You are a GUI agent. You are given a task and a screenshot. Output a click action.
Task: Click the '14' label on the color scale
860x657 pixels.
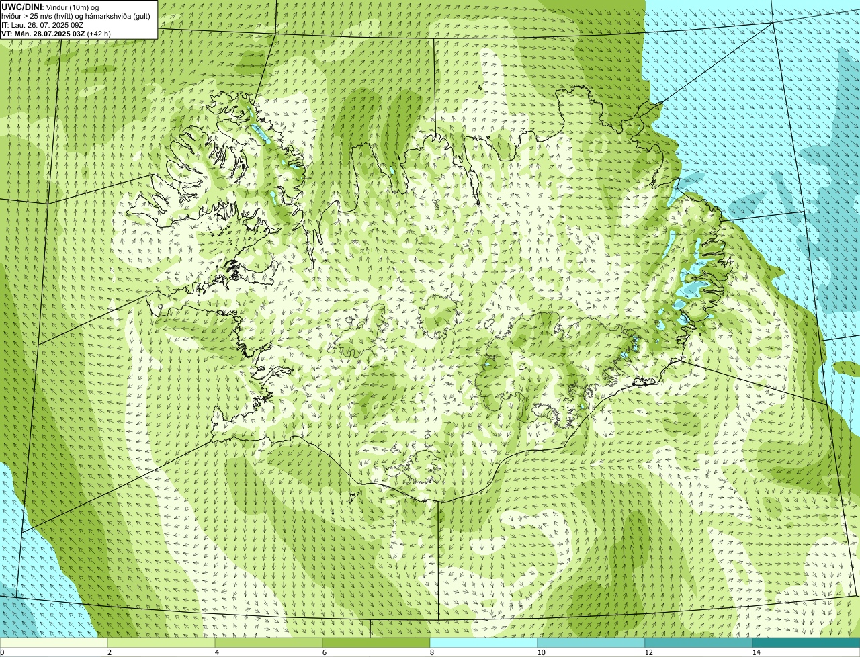pos(756,652)
